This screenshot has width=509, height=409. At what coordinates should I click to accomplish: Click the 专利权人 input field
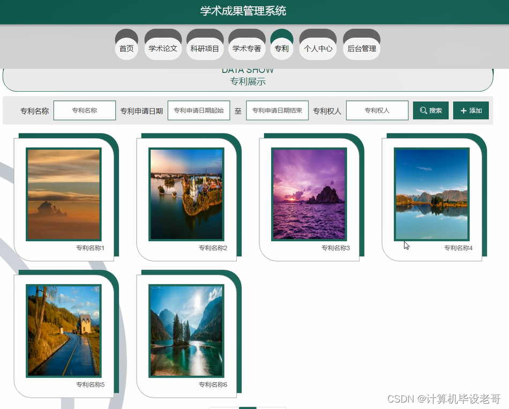[377, 110]
